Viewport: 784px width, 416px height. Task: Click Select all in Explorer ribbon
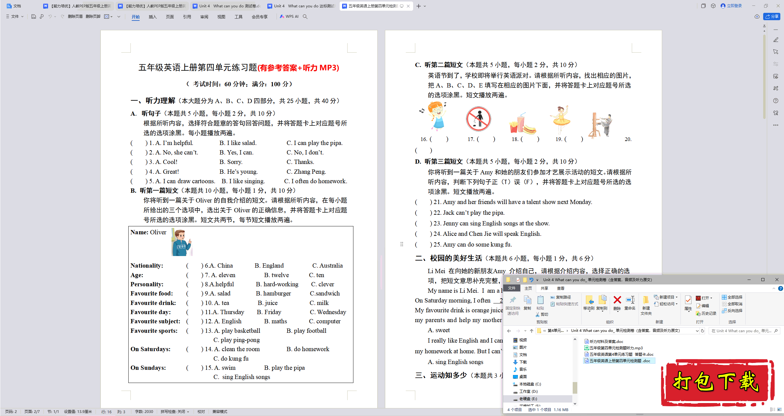pyautogui.click(x=732, y=297)
